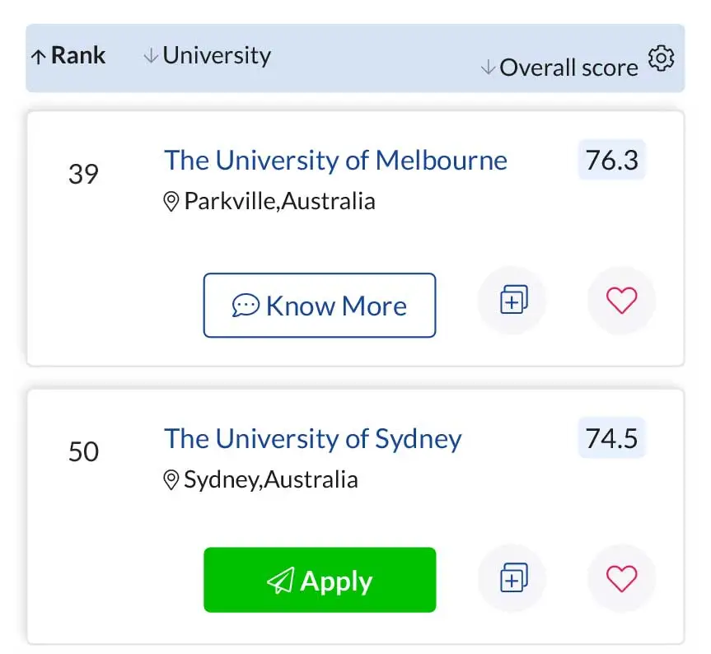Click the up arrow beside Rank
Viewport: 711px width, 654px height.
pyautogui.click(x=39, y=57)
